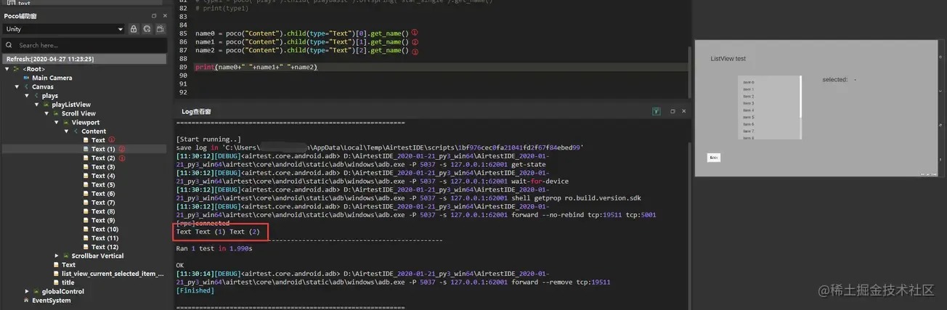The width and height of the screenshot is (947, 310).
Task: Select the Text (2) node
Action: [x=103, y=158]
